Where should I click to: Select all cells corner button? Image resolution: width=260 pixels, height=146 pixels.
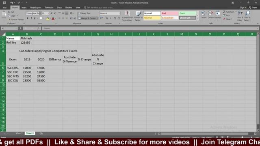[3, 34]
